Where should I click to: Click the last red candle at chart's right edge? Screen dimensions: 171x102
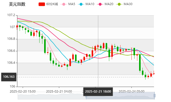[154, 74]
